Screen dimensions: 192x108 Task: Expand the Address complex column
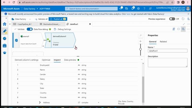tap(40, 103)
